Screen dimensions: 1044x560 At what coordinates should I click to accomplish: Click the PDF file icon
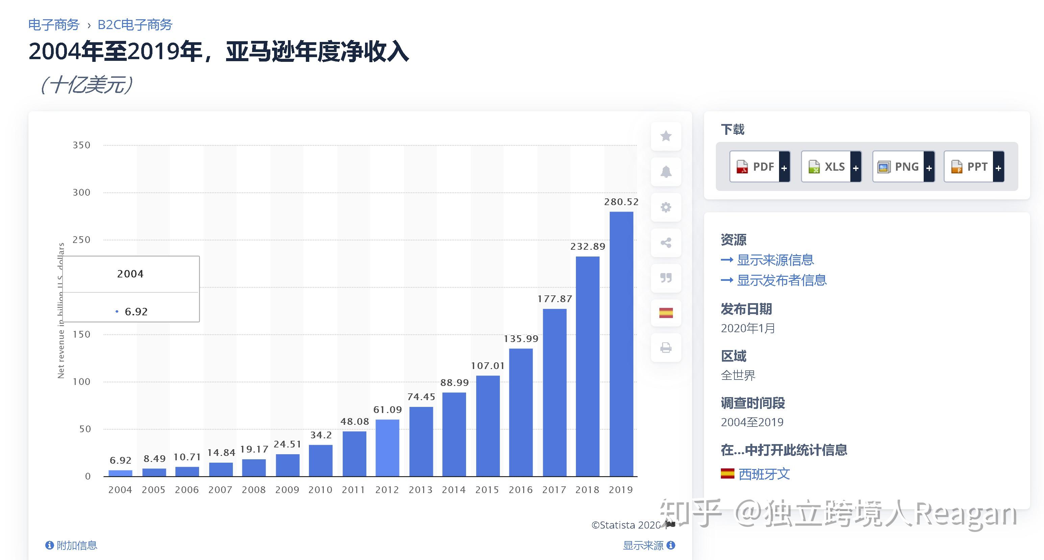(742, 167)
